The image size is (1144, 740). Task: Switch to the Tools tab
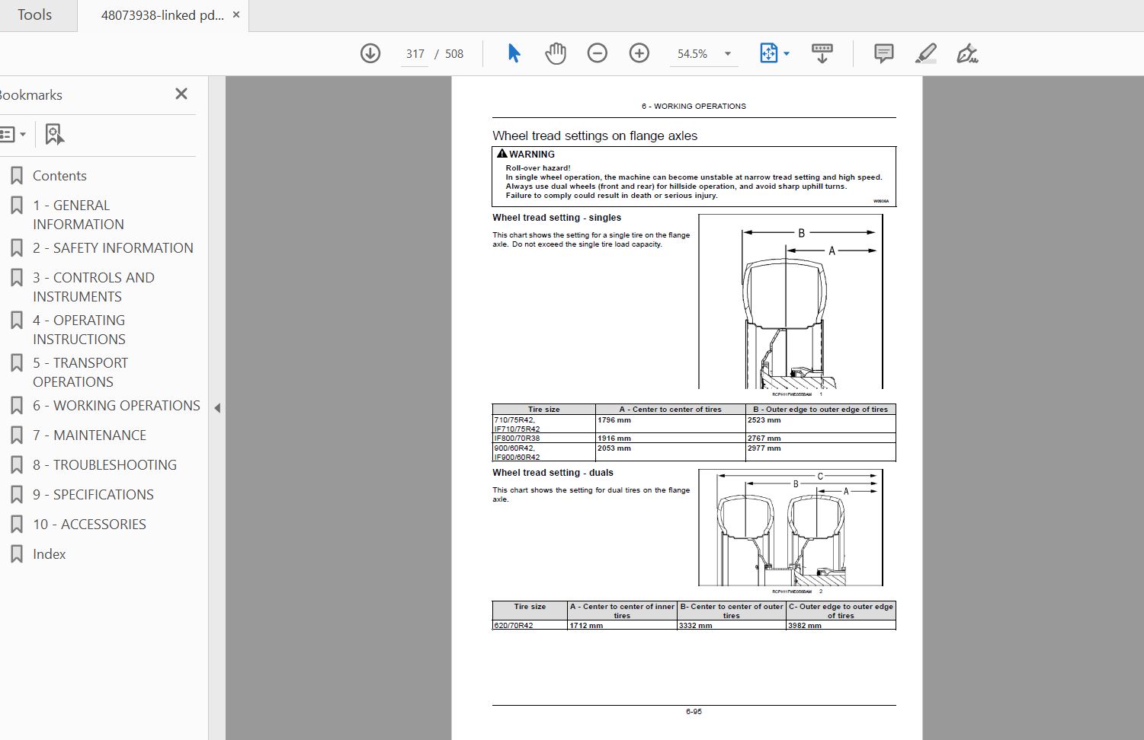[35, 15]
